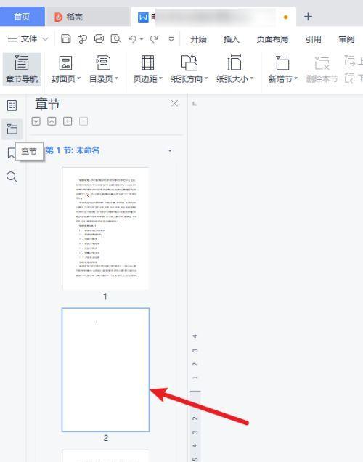Open the search magnifier in left sidebar
Image resolution: width=363 pixels, height=462 pixels.
pyautogui.click(x=12, y=177)
